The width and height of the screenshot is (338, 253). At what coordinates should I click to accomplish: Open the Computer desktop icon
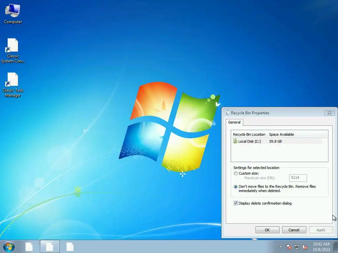click(13, 14)
